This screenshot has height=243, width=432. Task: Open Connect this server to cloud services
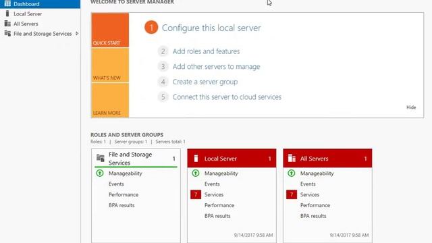point(227,97)
